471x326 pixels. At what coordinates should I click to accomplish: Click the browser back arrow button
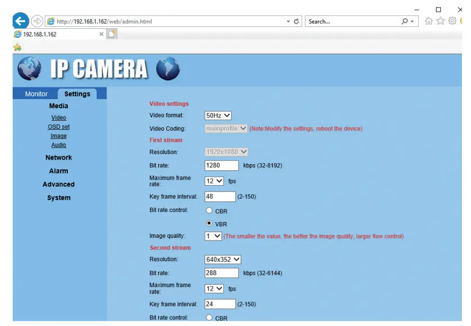(x=21, y=21)
